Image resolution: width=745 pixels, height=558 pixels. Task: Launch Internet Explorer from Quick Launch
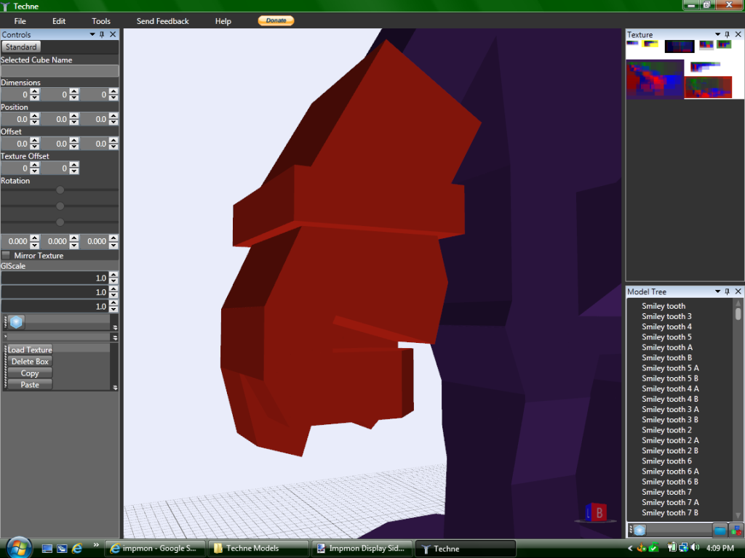pos(76,549)
